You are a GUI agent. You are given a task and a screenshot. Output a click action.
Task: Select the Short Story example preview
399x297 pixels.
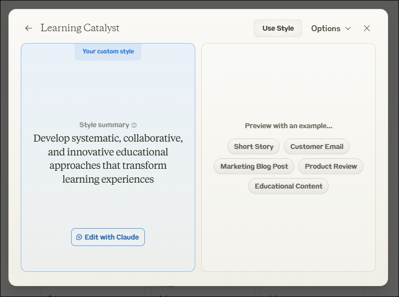point(254,147)
